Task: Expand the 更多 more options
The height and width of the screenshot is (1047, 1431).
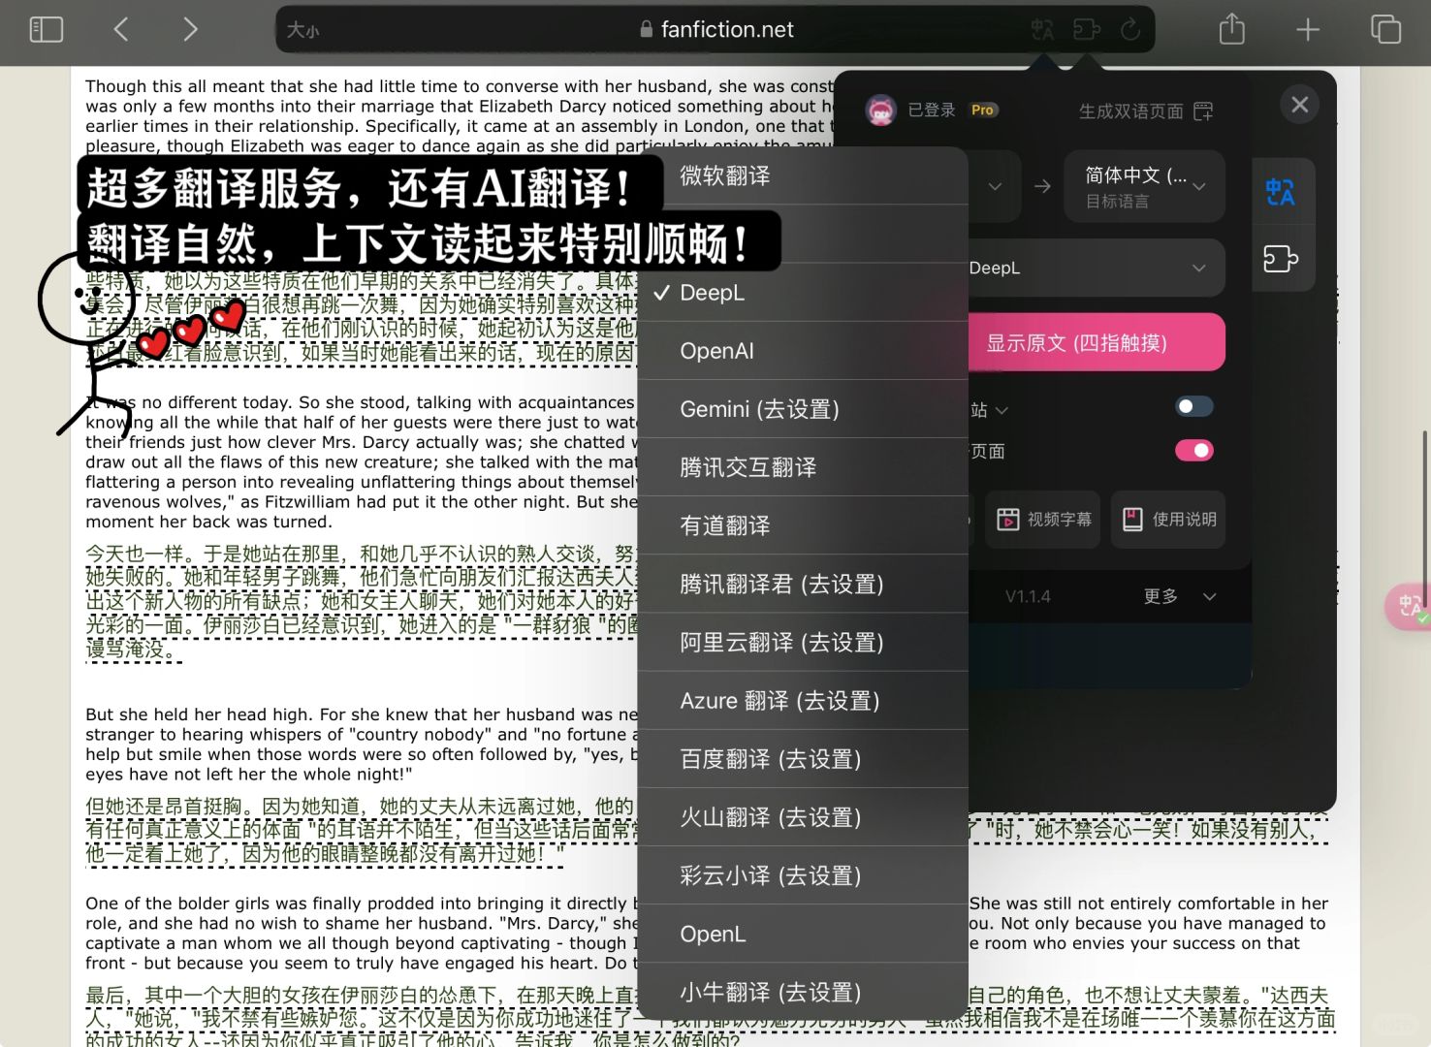Action: 1179,596
